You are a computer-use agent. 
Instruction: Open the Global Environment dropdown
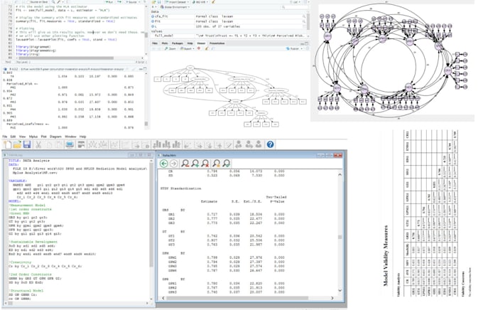(176, 7)
